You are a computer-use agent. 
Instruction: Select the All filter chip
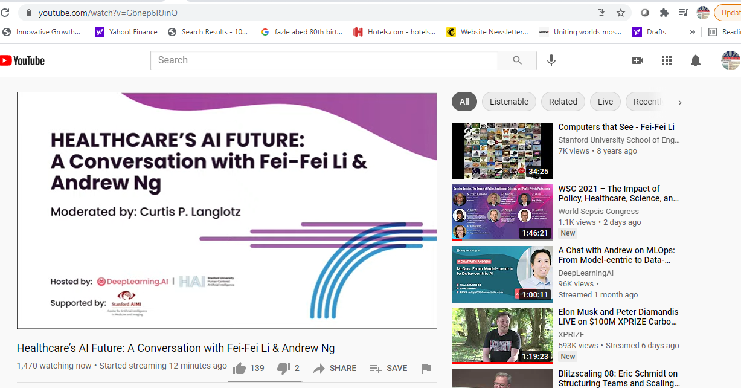click(x=464, y=102)
